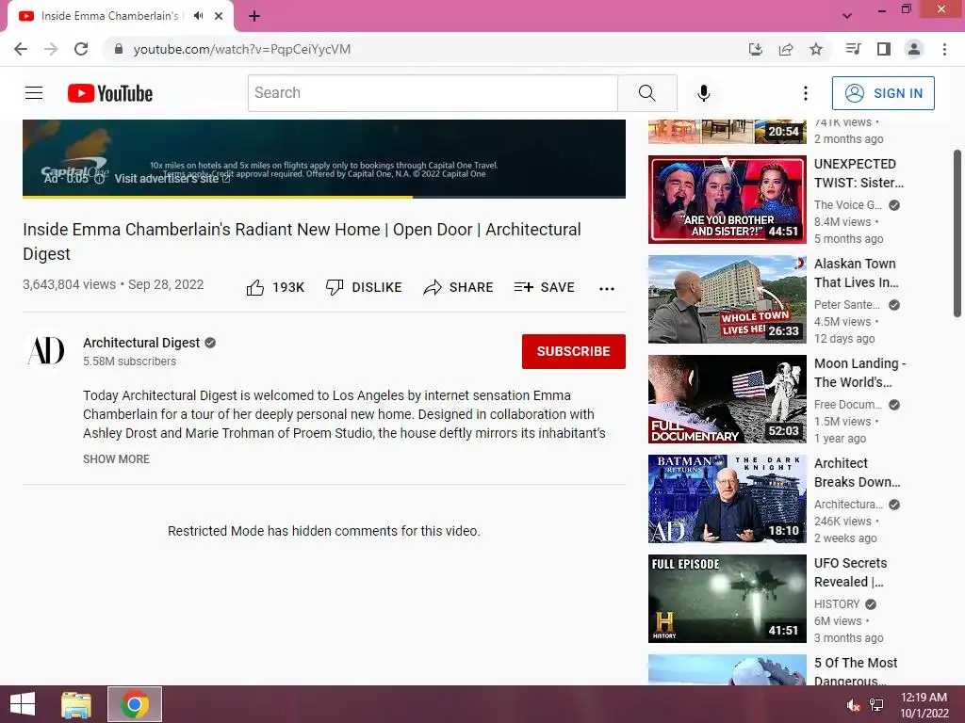Click 'UFO Secrets Revealed' title
Screen dimensions: 965x723
pyautogui.click(x=851, y=572)
